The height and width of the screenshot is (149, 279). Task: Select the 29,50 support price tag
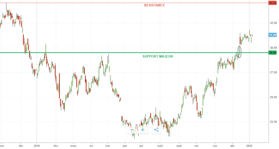click(272, 53)
